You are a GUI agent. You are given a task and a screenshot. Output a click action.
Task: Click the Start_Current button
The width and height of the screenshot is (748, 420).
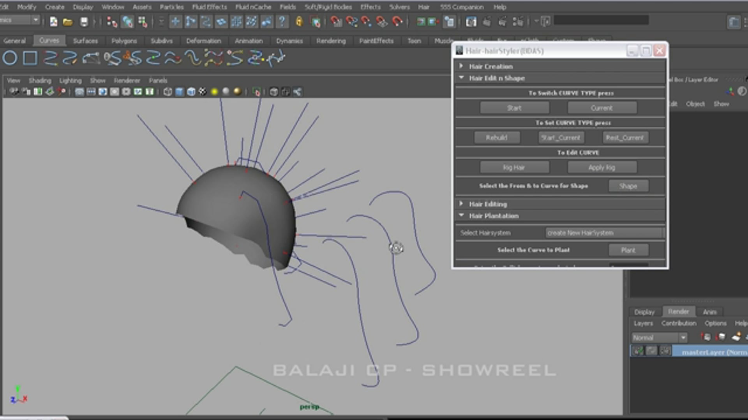561,138
